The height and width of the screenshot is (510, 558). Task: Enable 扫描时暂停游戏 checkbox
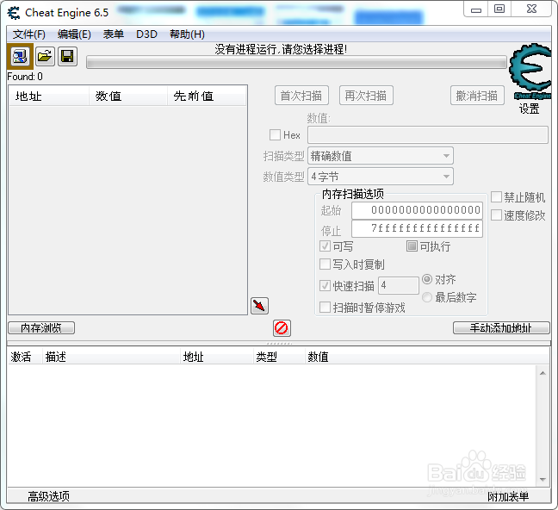pyautogui.click(x=325, y=308)
